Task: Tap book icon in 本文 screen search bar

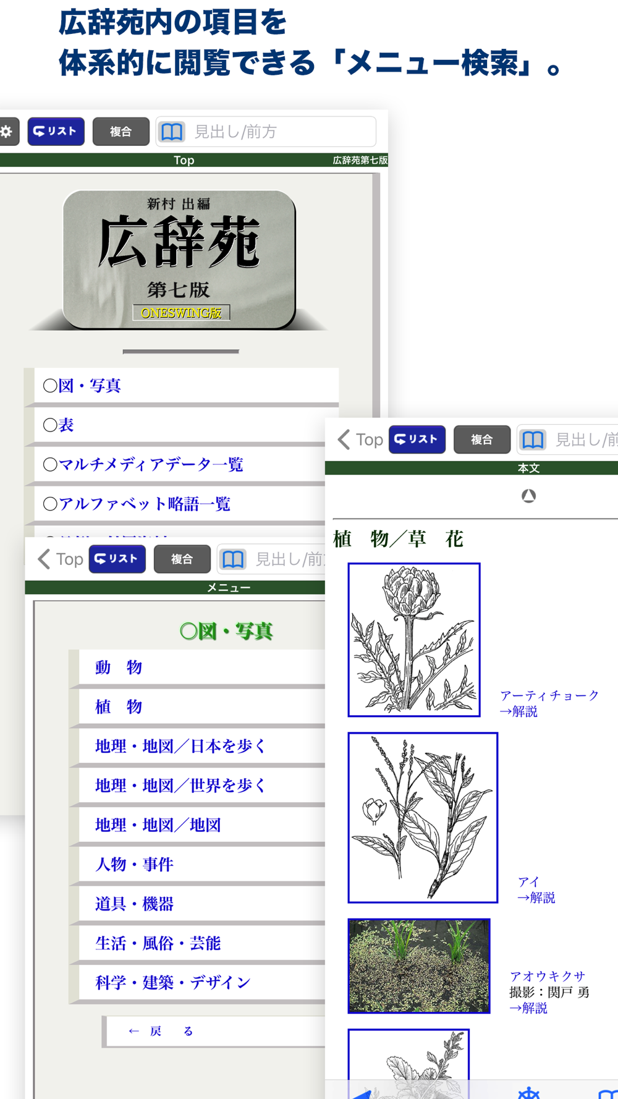Action: tap(533, 439)
